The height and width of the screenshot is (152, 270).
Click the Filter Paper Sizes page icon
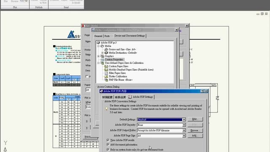click(x=106, y=73)
